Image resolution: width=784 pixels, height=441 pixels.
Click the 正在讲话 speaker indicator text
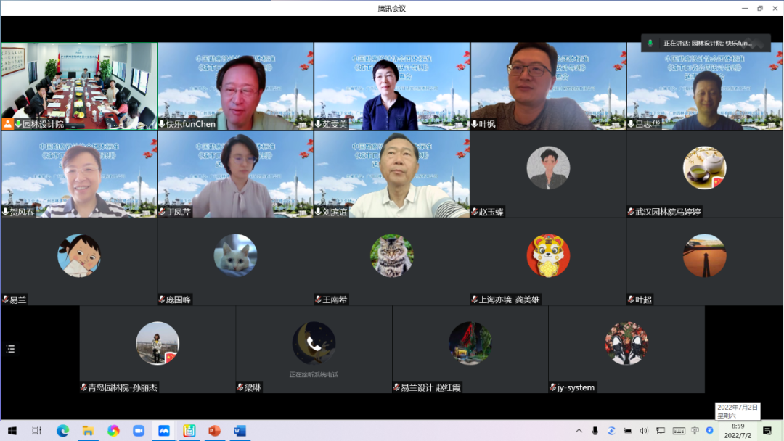coord(708,44)
